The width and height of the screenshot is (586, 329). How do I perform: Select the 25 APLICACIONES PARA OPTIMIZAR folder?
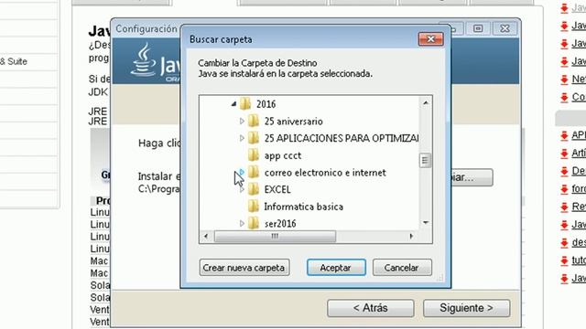pos(342,138)
